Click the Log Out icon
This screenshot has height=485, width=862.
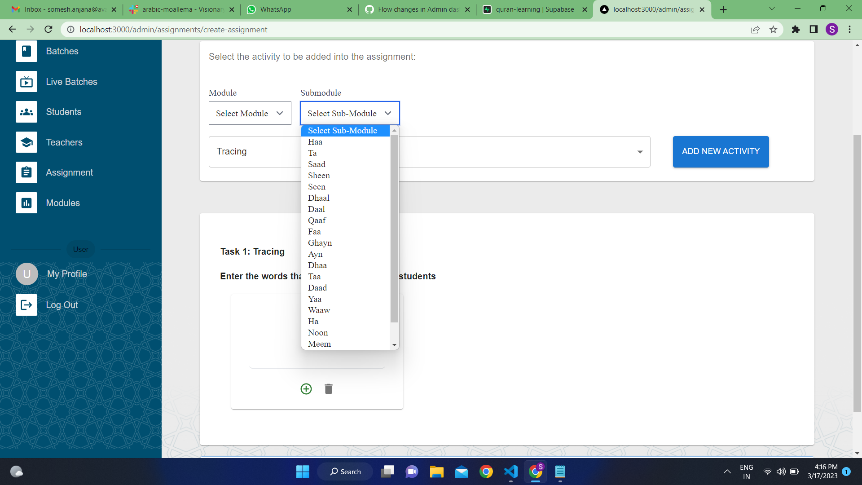point(26,304)
